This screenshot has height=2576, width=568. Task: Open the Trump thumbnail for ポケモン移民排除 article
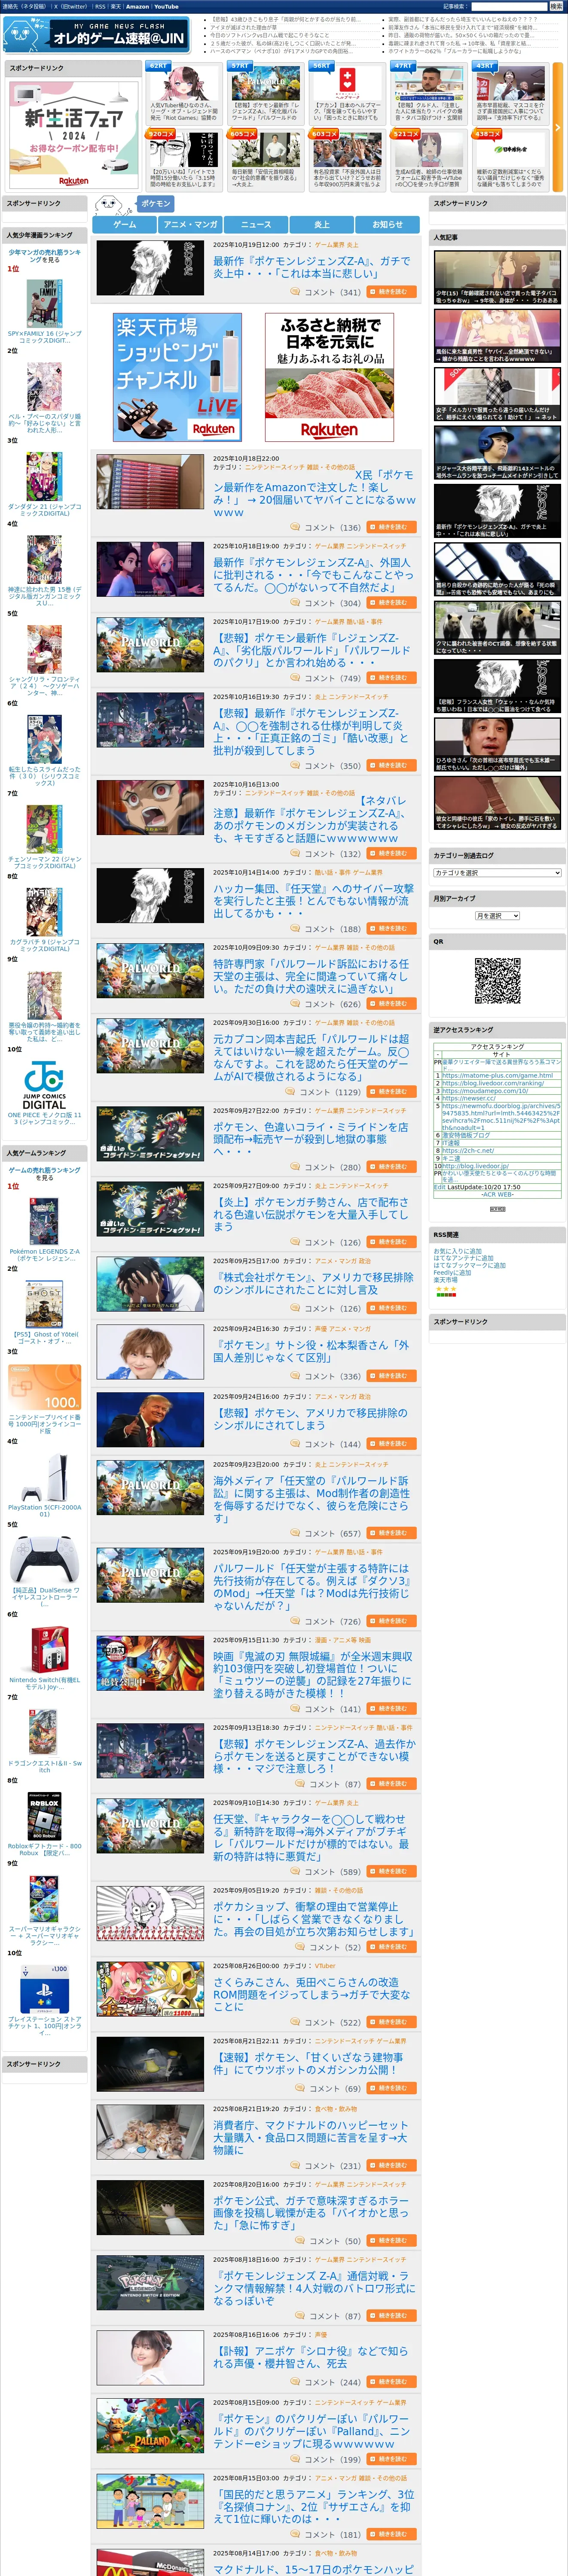click(150, 1419)
